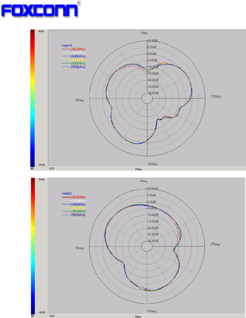
Task: Click the 0.00dB ring label in upper plot
Action: point(152,54)
